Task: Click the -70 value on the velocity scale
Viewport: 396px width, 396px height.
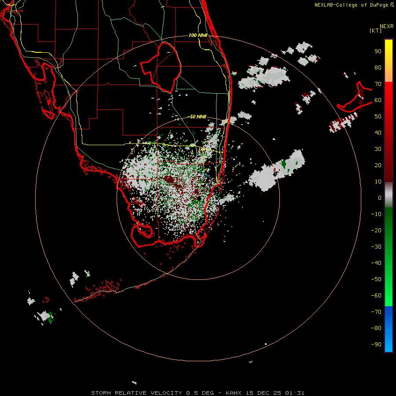Action: 376,312
